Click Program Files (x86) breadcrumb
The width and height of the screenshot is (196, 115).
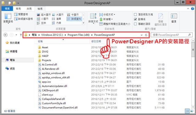tap(78, 35)
